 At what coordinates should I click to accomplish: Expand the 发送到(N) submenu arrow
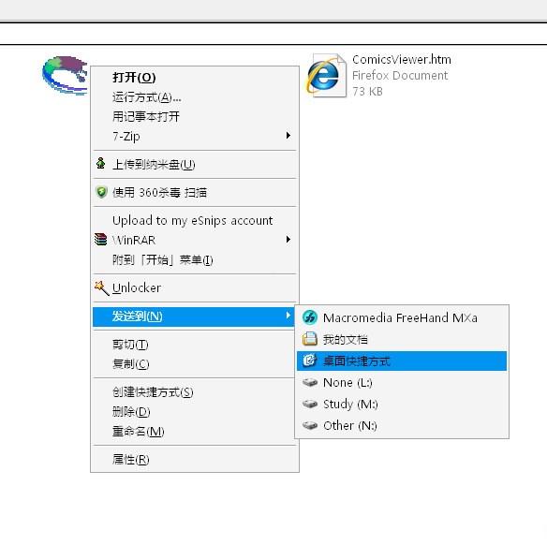(x=288, y=316)
